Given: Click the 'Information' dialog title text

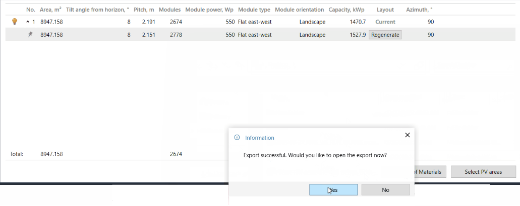Looking at the screenshot, I should (260, 138).
